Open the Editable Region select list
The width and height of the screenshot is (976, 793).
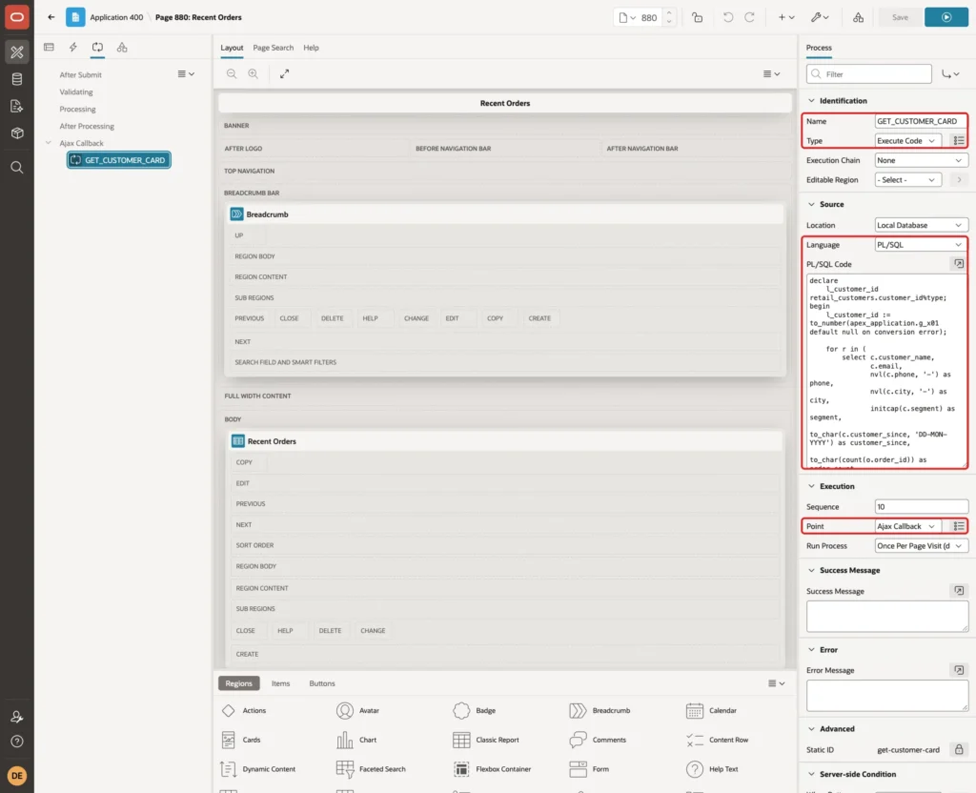[x=907, y=179]
